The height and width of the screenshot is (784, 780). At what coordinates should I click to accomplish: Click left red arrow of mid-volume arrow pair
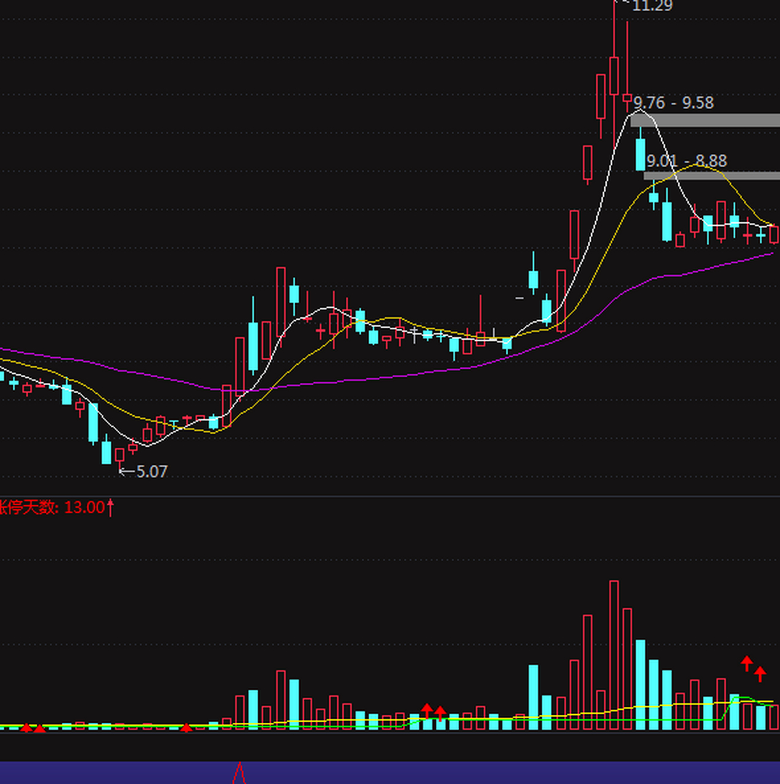pos(427,710)
